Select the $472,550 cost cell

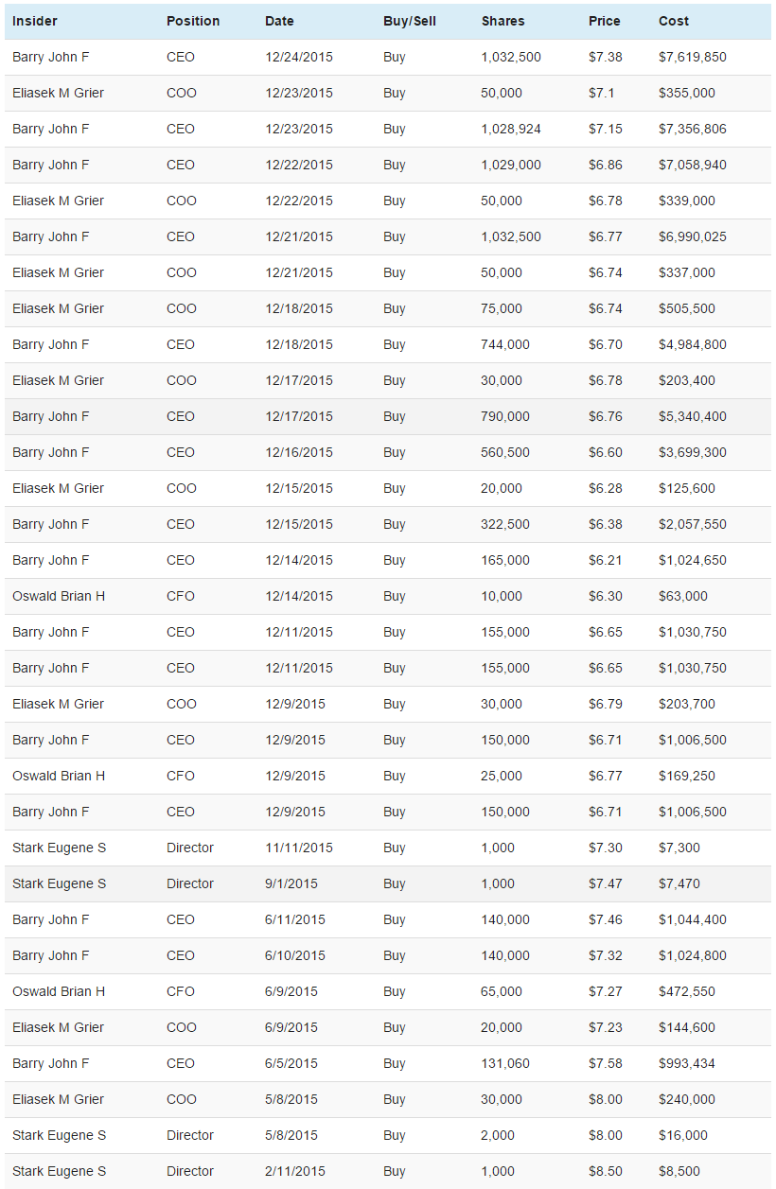[687, 991]
